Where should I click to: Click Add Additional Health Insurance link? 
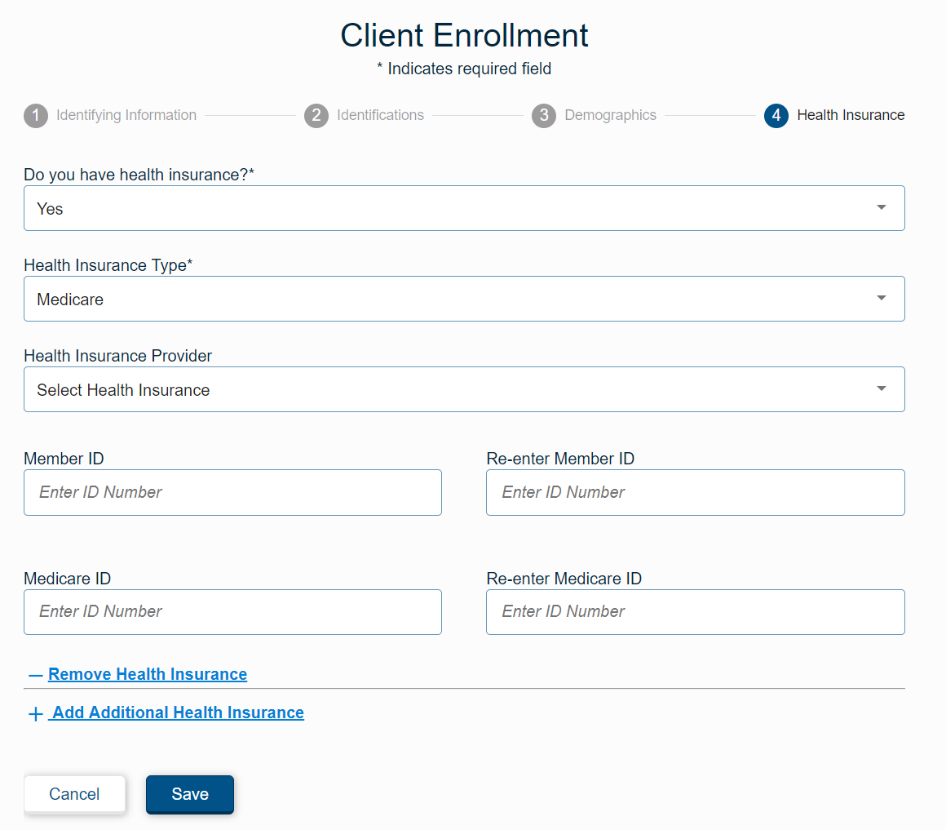coord(176,713)
